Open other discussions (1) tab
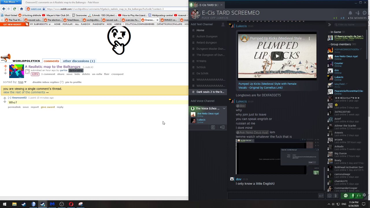The height and width of the screenshot is (208, 370). click(x=79, y=61)
